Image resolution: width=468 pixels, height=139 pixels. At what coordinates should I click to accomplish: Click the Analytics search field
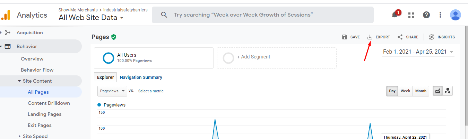click(x=262, y=15)
